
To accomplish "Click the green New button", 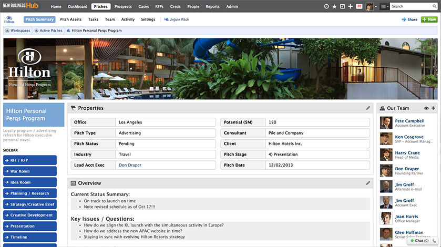I will (429, 19).
